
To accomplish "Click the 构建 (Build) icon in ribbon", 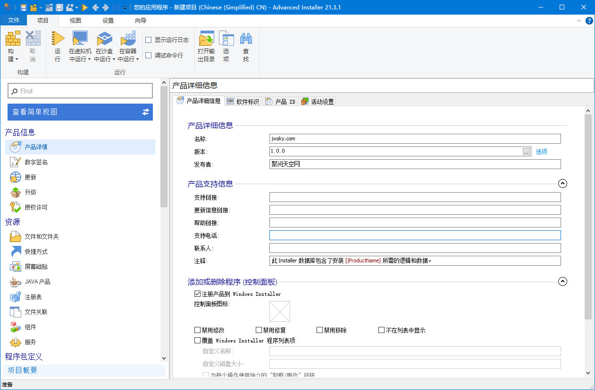I will click(x=13, y=39).
